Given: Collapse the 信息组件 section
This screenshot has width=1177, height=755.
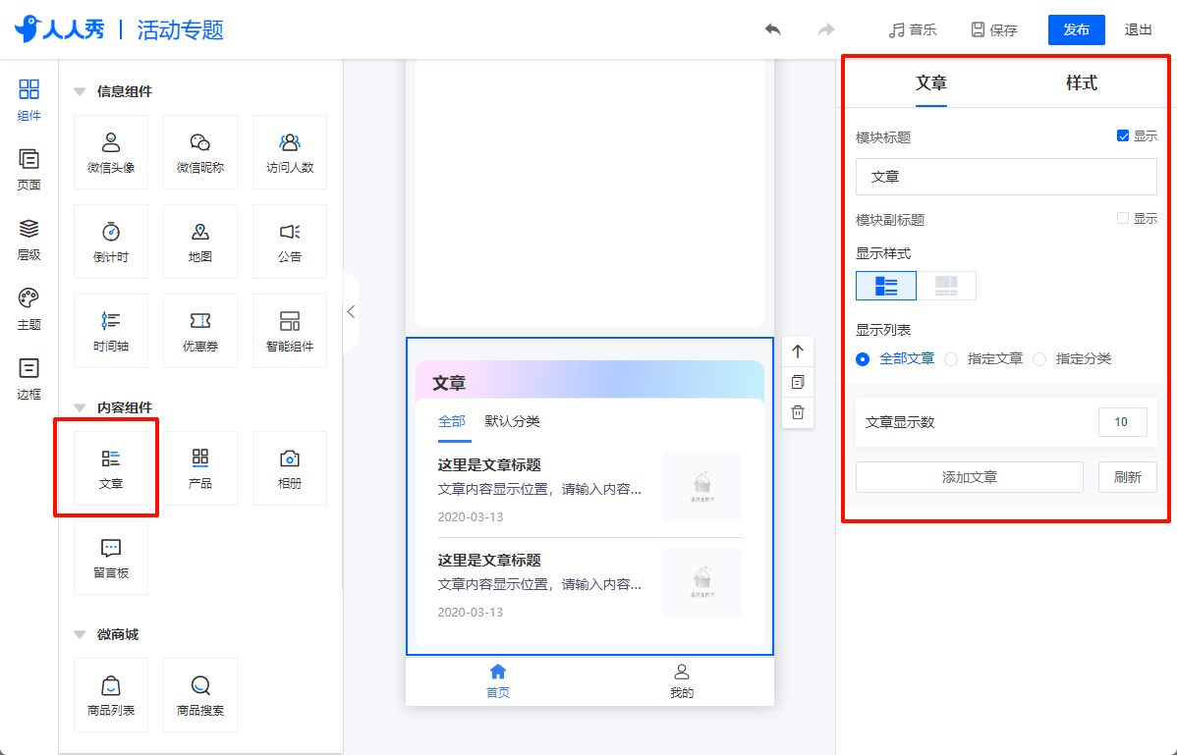Looking at the screenshot, I should point(80,92).
